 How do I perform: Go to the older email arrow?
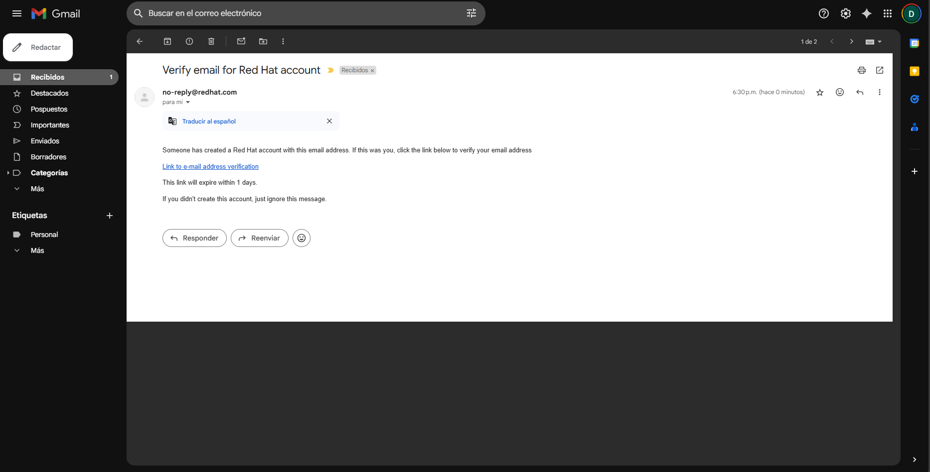point(852,41)
